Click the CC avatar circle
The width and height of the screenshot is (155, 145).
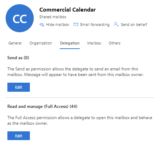pos(20,18)
